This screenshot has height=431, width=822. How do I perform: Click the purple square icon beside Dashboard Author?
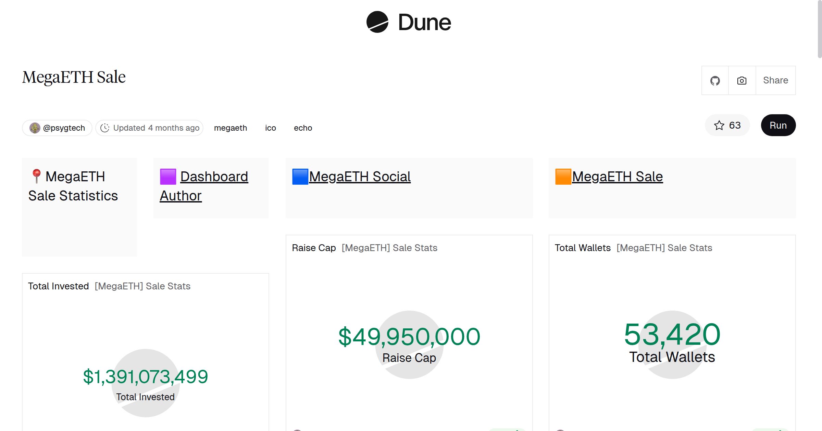coord(168,176)
